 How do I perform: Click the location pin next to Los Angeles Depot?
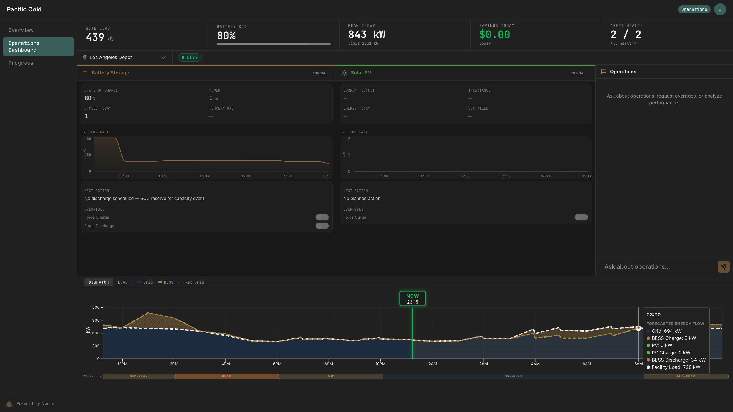click(85, 57)
